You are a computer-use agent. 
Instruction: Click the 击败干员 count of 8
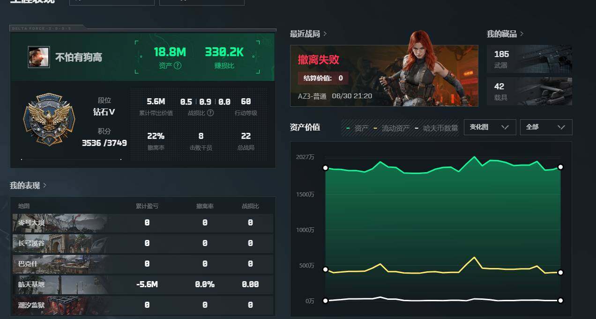(201, 136)
